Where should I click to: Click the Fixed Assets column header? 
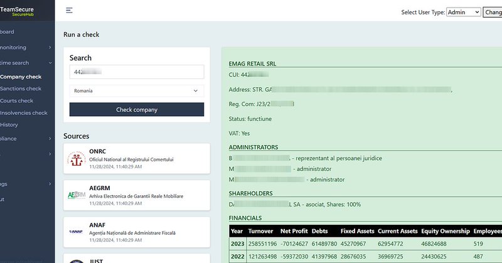click(357, 231)
